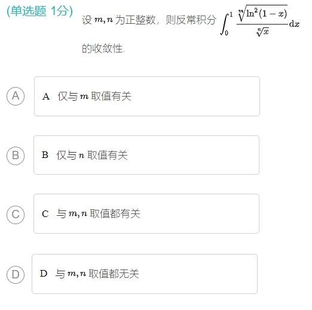Viewport: 312px width, 310px height.
Task: Click the n-th root of x denominator
Action: [262, 32]
